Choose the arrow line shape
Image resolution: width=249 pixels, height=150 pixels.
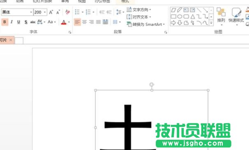point(205,10)
